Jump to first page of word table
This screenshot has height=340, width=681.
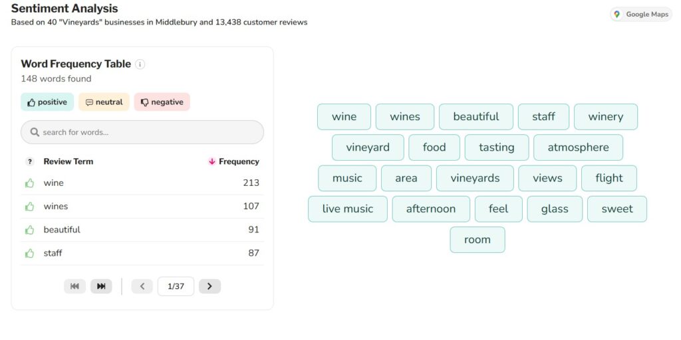[x=74, y=286]
